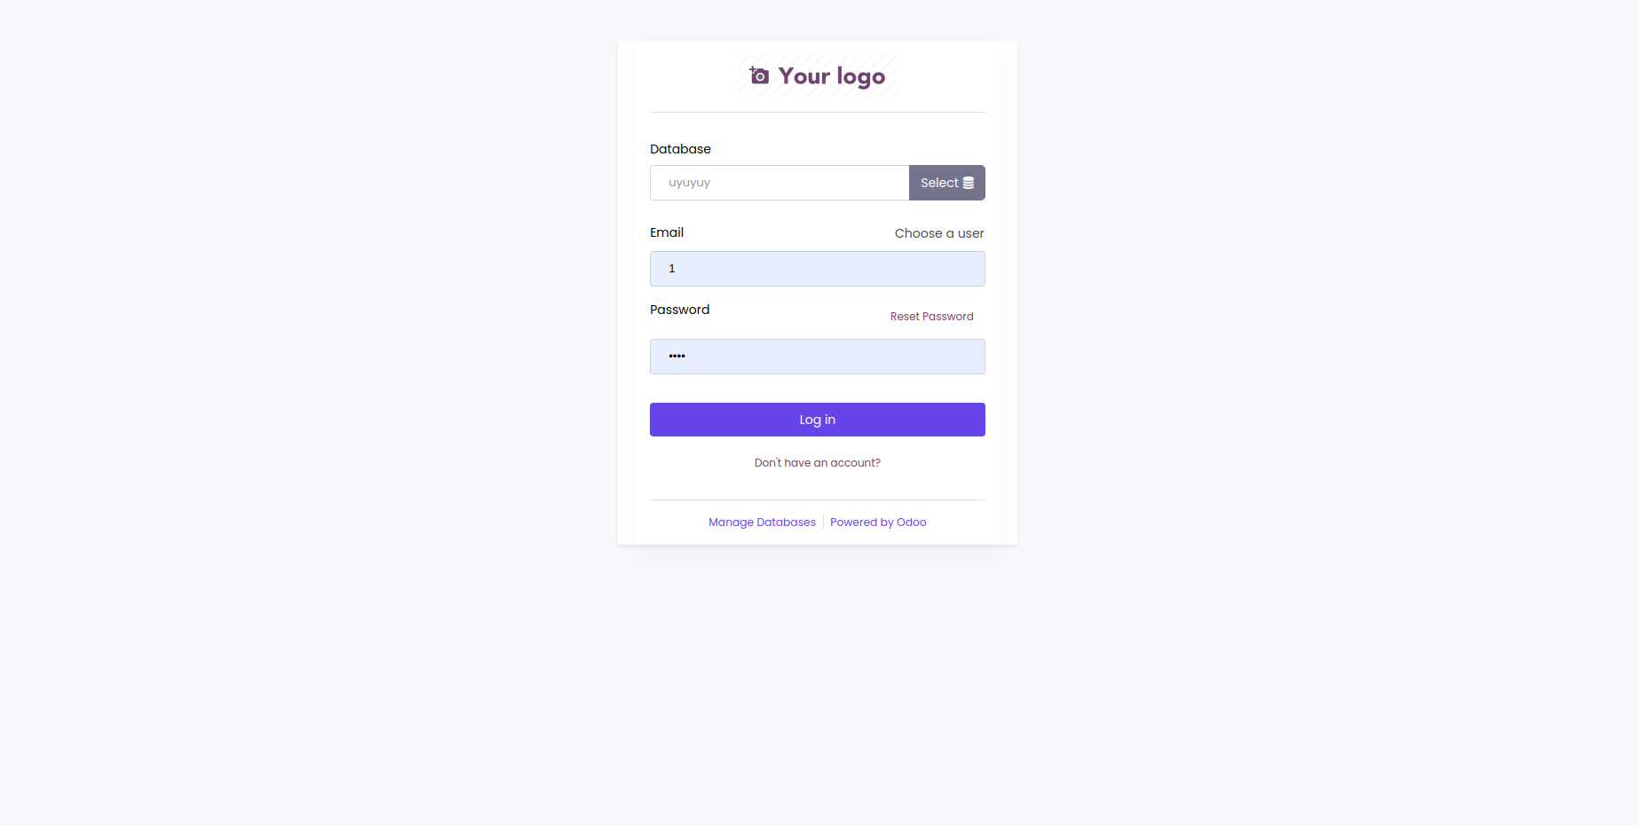Go to Manage Databases
This screenshot has width=1638, height=825.
click(762, 522)
